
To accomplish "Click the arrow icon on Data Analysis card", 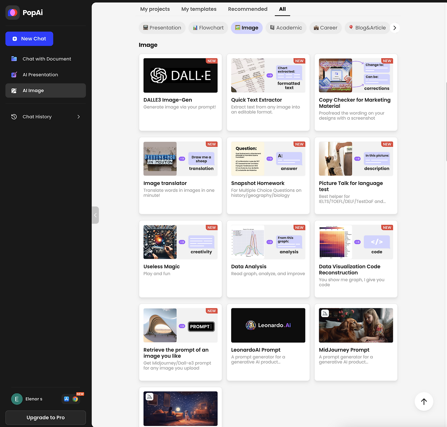I will (270, 242).
